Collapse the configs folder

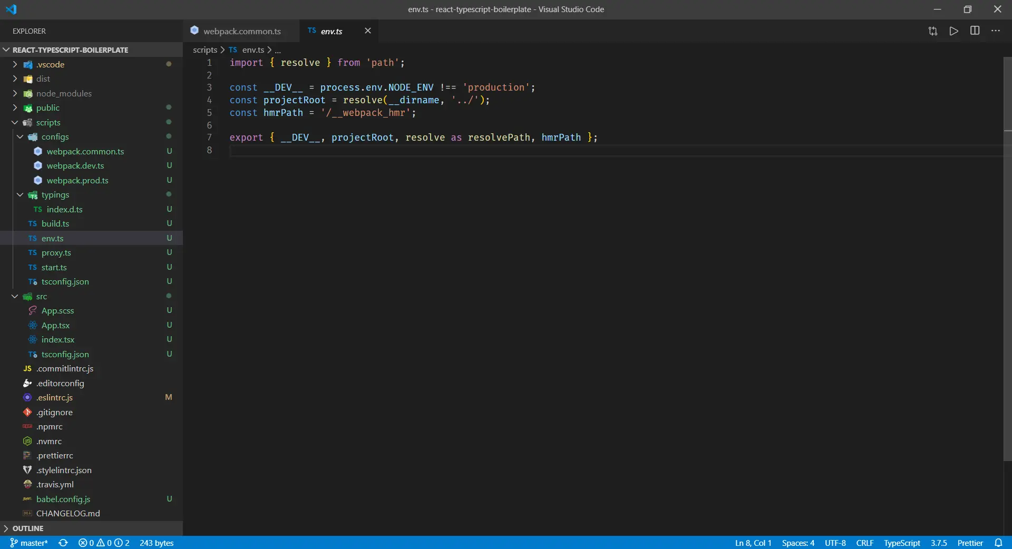[x=91, y=136]
